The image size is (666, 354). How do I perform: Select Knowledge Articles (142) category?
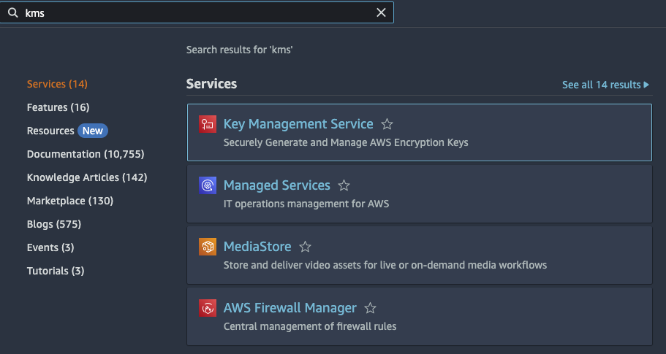pyautogui.click(x=87, y=177)
